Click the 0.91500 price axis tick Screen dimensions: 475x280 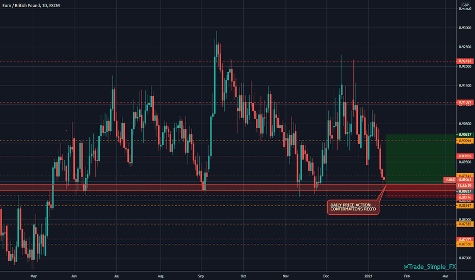pos(465,86)
